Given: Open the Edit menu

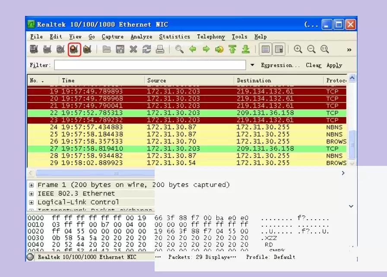Looking at the screenshot, I should click(56, 37).
